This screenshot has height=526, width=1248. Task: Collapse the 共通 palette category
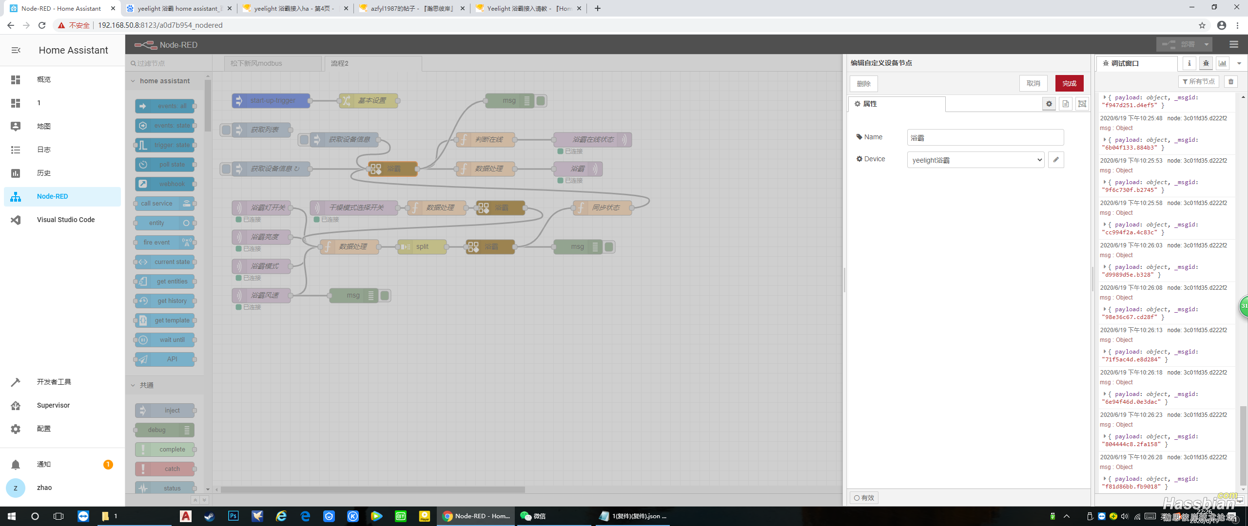(165, 385)
